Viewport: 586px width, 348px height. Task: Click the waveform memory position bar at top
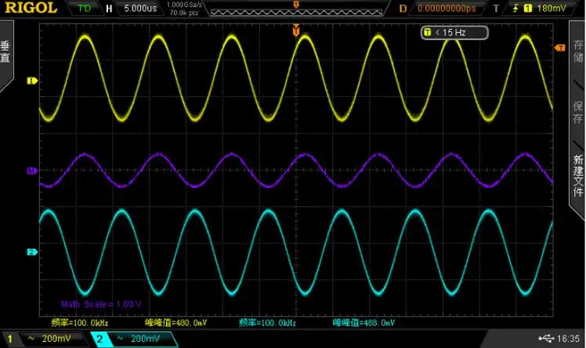click(295, 9)
